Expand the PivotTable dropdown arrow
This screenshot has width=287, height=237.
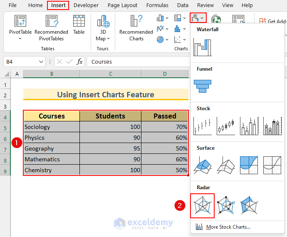(20, 39)
